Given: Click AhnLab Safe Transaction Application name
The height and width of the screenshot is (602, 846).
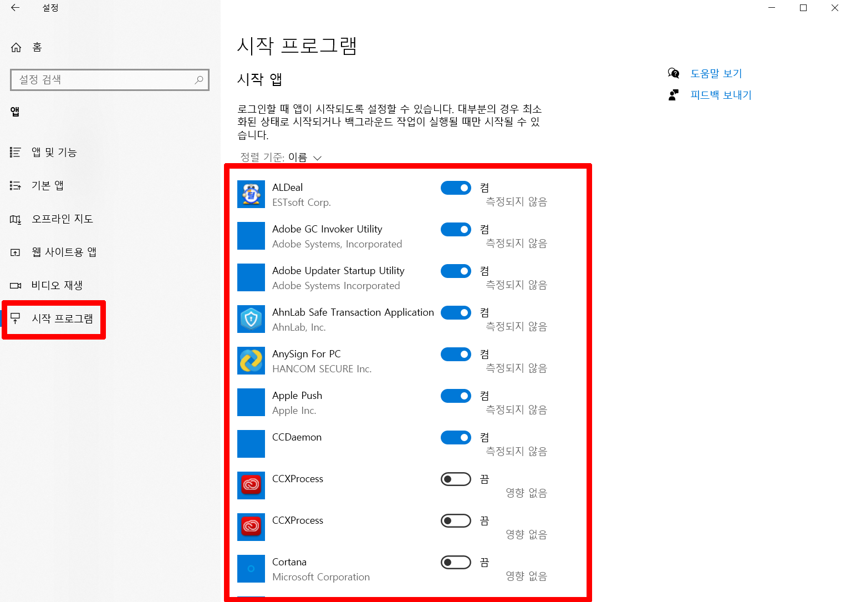Looking at the screenshot, I should (353, 312).
